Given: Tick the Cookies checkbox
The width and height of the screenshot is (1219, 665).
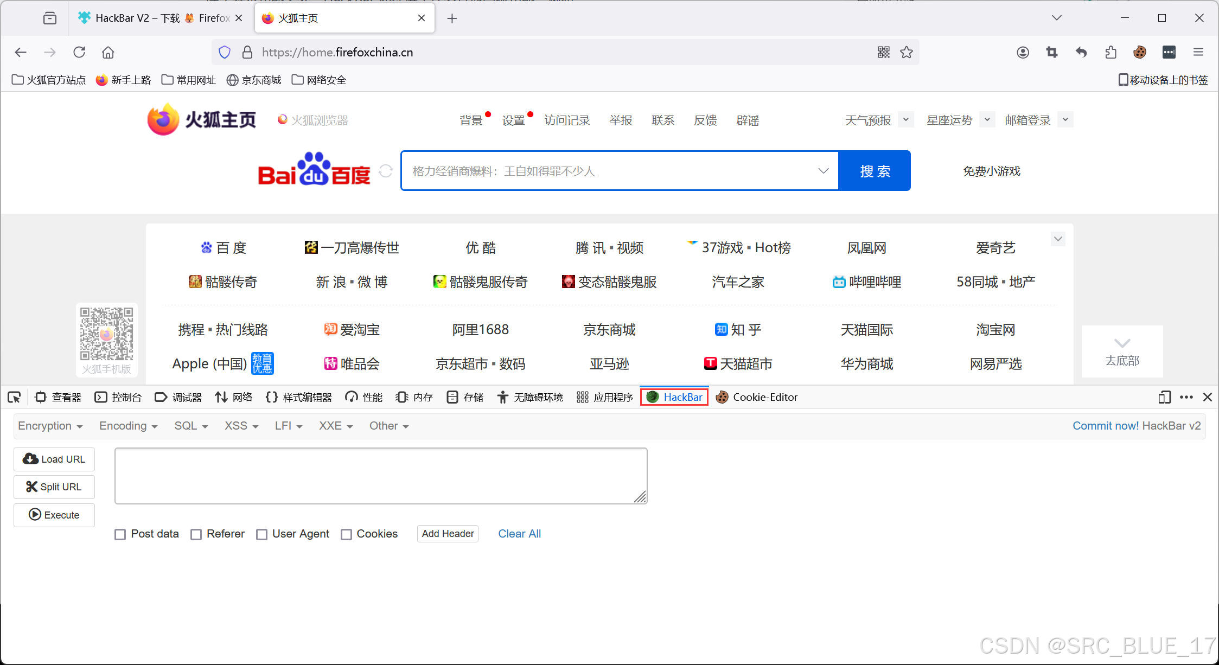Looking at the screenshot, I should click(x=346, y=534).
